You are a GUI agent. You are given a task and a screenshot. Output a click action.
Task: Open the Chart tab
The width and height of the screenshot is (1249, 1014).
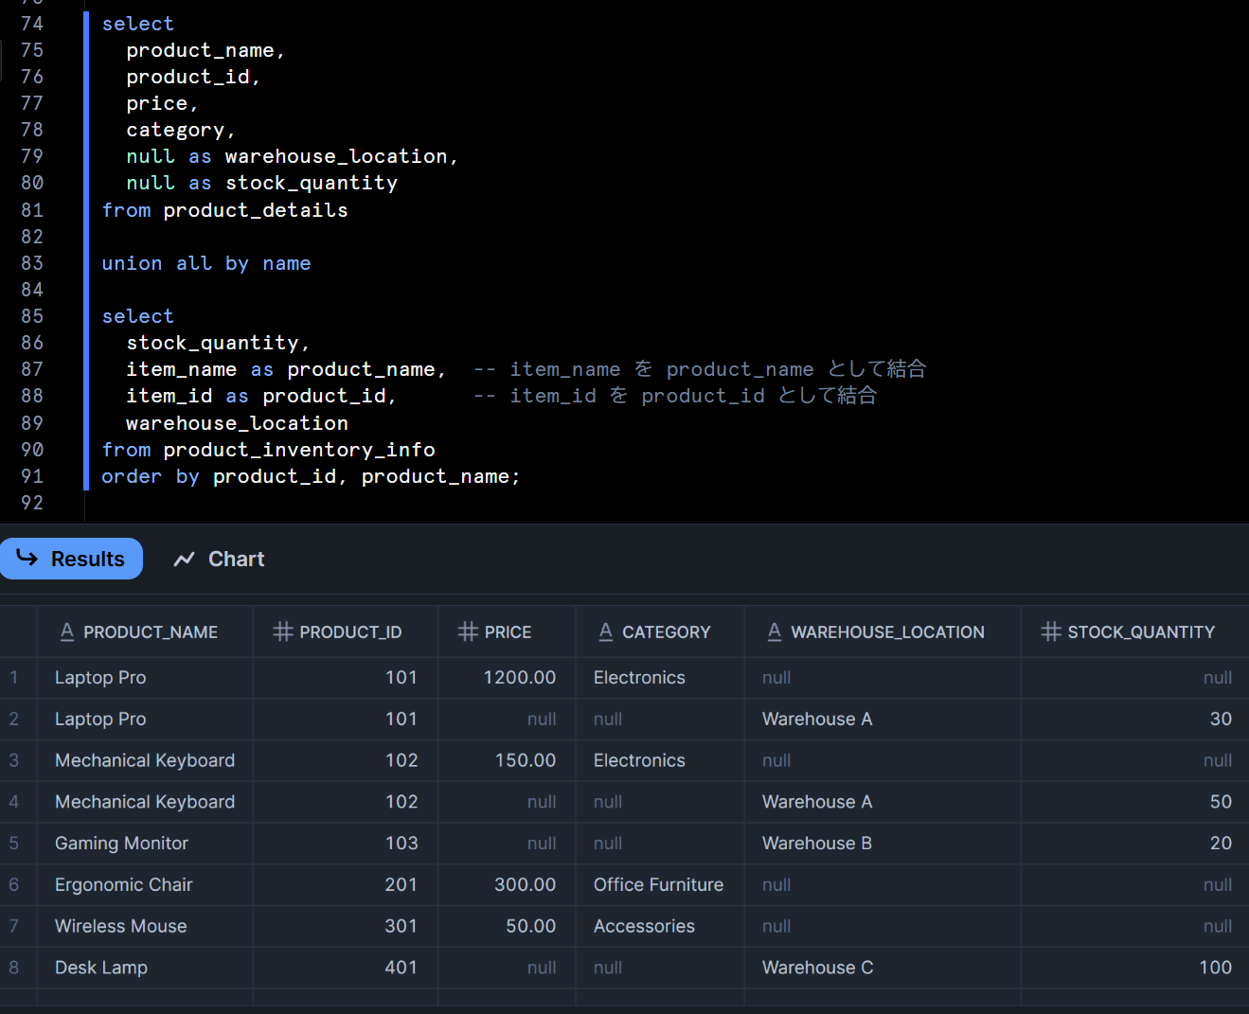(x=219, y=559)
